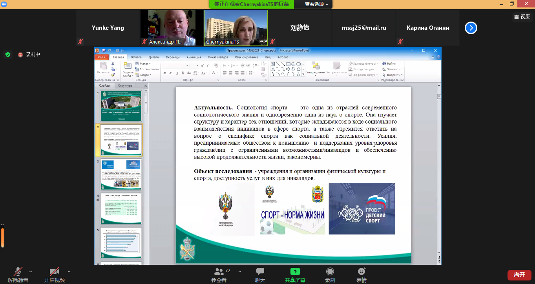Image resolution: width=535 pixels, height=284 pixels.
Task: Click the Восстановить reset button
Action: (x=146, y=69)
